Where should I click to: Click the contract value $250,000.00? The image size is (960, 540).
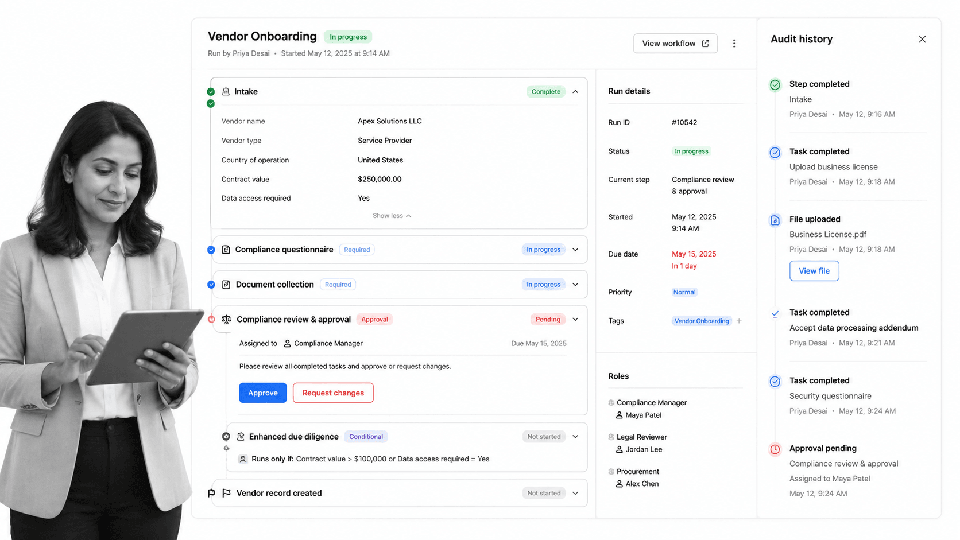[x=380, y=179]
